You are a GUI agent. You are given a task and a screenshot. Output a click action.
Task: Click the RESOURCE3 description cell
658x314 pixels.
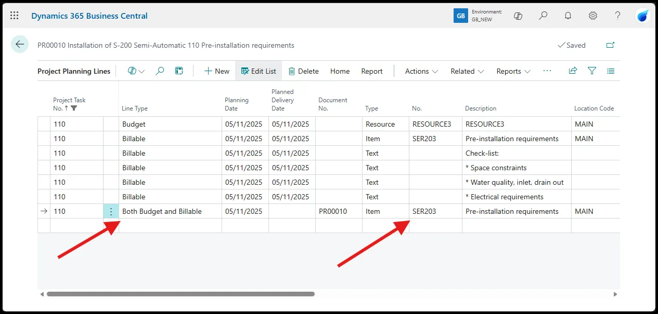517,124
